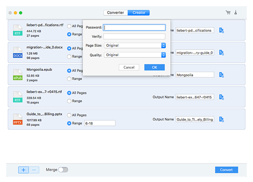Select Range for Guide_to_...Billing.pptx
253x182 pixels.
(69, 123)
